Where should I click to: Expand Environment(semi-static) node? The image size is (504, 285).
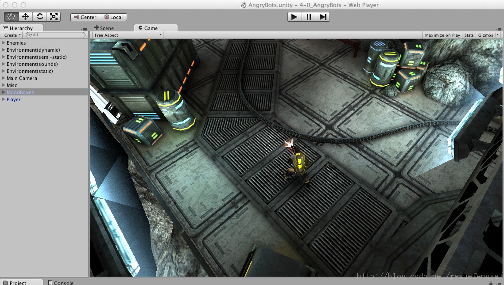[x=3, y=57]
